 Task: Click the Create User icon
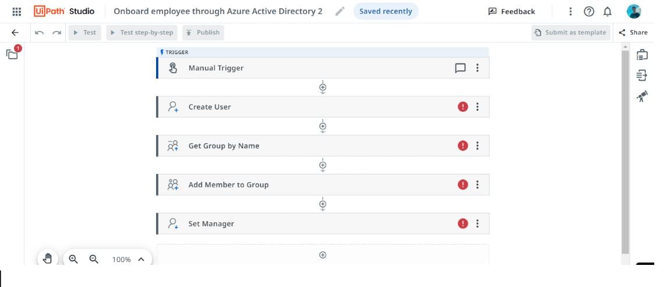[173, 107]
